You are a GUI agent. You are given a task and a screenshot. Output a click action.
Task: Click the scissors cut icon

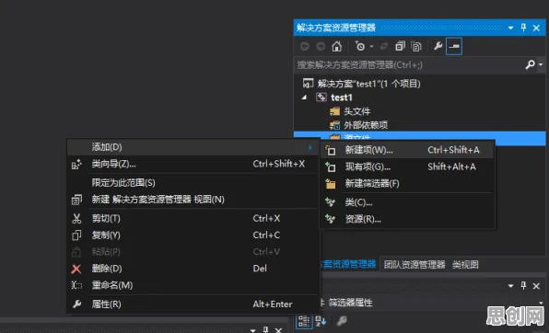click(76, 219)
